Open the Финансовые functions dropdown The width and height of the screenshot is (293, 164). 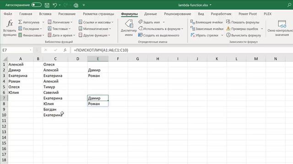[x=31, y=35]
